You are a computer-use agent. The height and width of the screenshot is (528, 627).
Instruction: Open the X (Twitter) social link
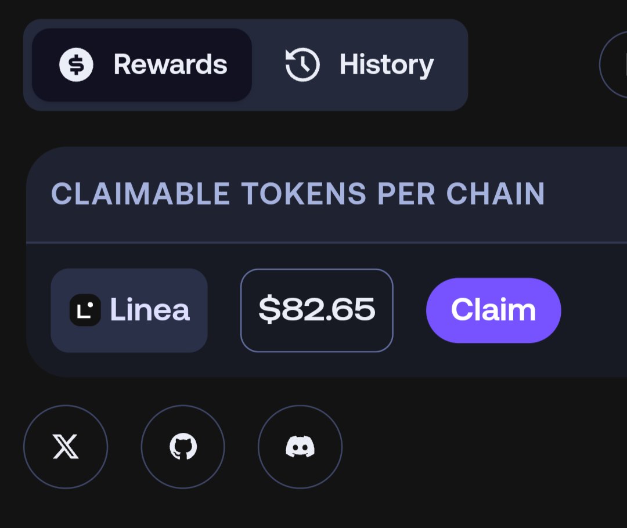click(66, 447)
